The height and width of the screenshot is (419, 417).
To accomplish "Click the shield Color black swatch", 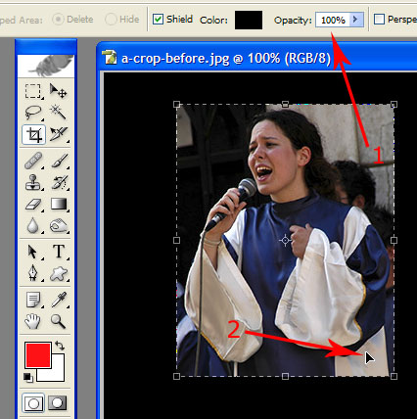I will point(249,20).
